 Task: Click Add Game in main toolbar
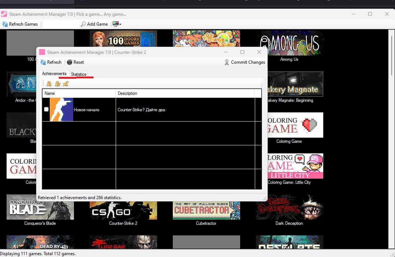pos(94,24)
